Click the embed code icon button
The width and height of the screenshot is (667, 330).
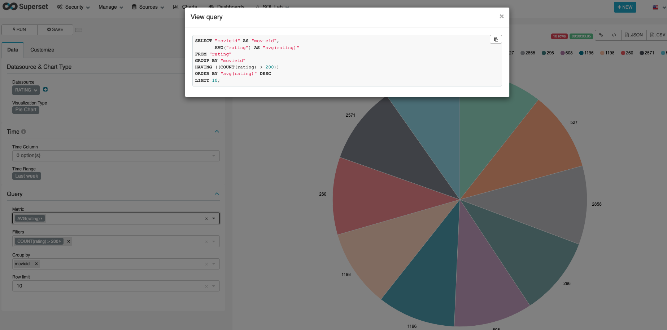tap(614, 35)
